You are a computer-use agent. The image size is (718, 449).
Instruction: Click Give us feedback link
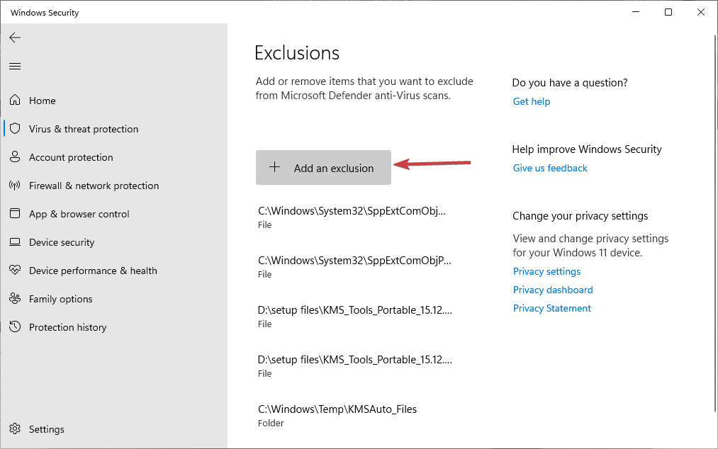(x=550, y=168)
